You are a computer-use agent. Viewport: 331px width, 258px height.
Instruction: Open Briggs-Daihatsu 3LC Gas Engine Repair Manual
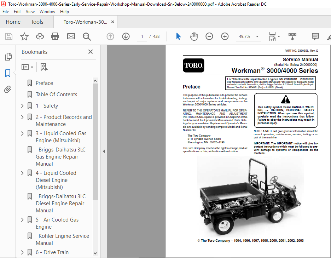click(x=60, y=157)
